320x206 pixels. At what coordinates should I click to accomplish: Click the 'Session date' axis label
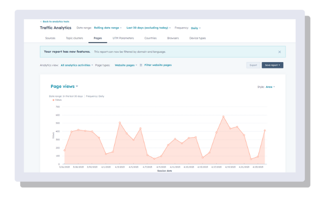click(x=165, y=171)
